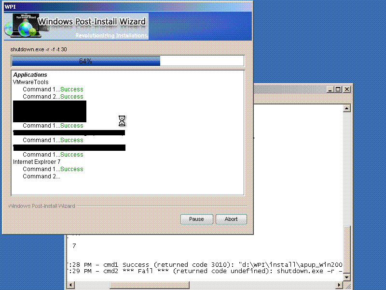This screenshot has height=290, width=386.
Task: Click Command 2 Success under VMwareTools
Action: (53, 96)
